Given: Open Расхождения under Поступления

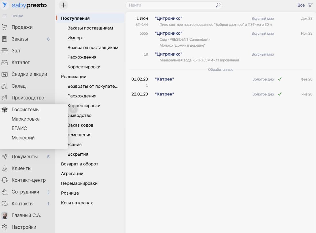Looking at the screenshot, I should pyautogui.click(x=82, y=57).
